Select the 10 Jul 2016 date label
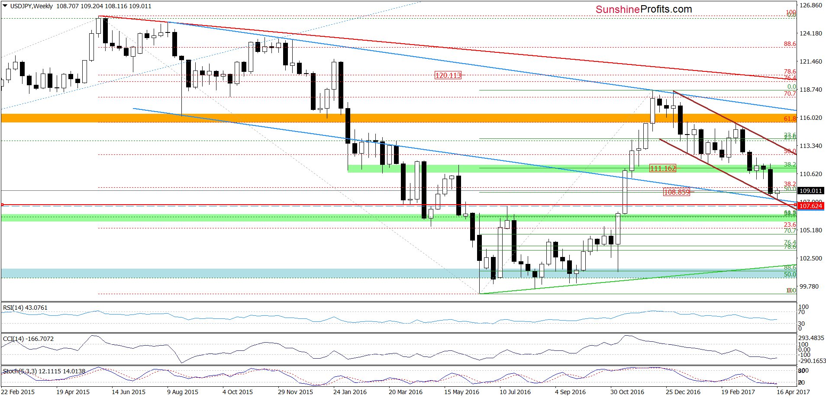 [515, 392]
